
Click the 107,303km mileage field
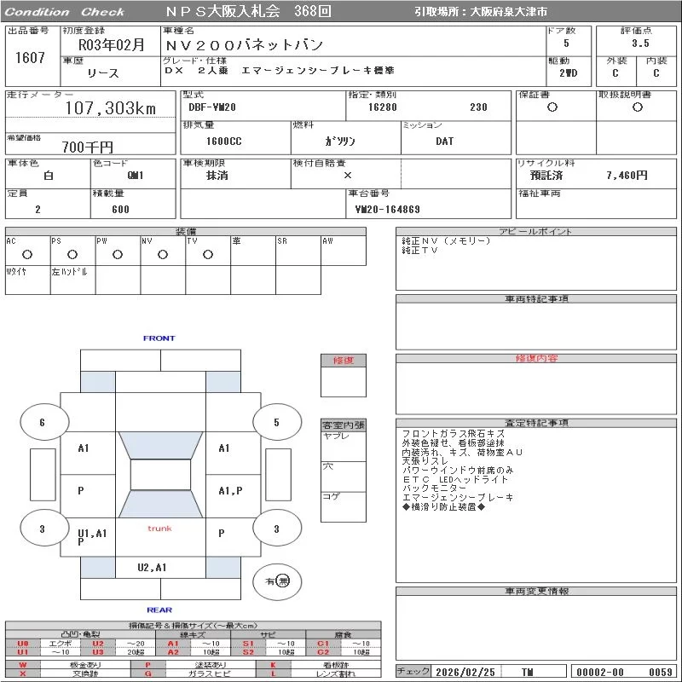pos(110,109)
